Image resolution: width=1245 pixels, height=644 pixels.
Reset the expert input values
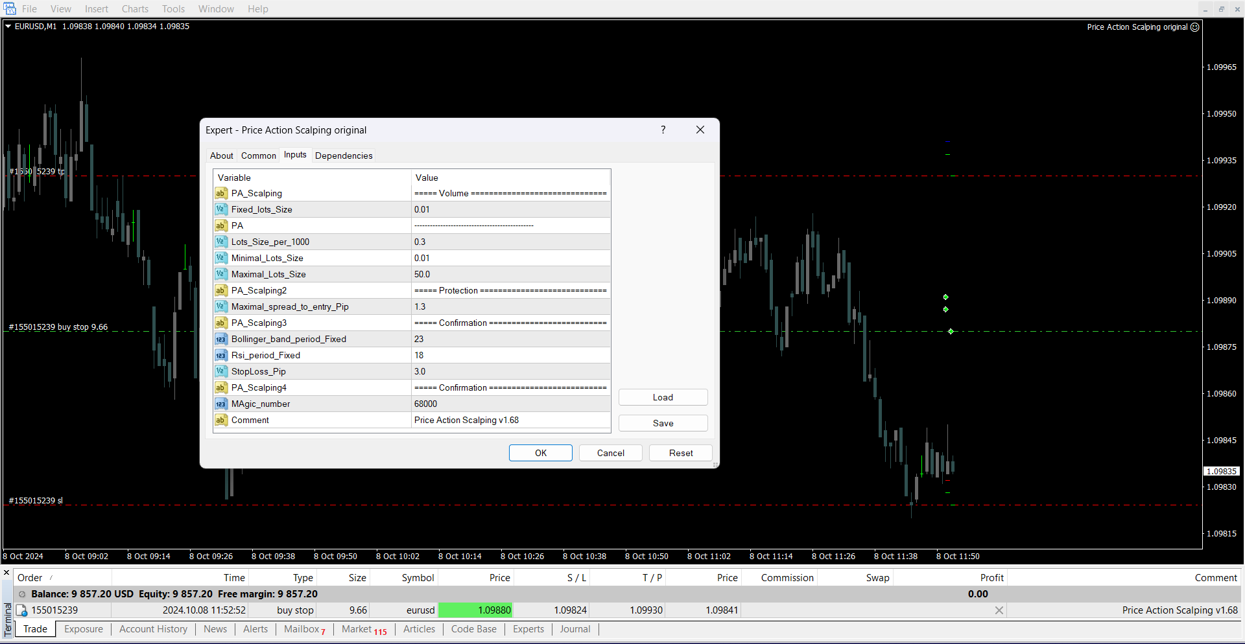tap(680, 453)
